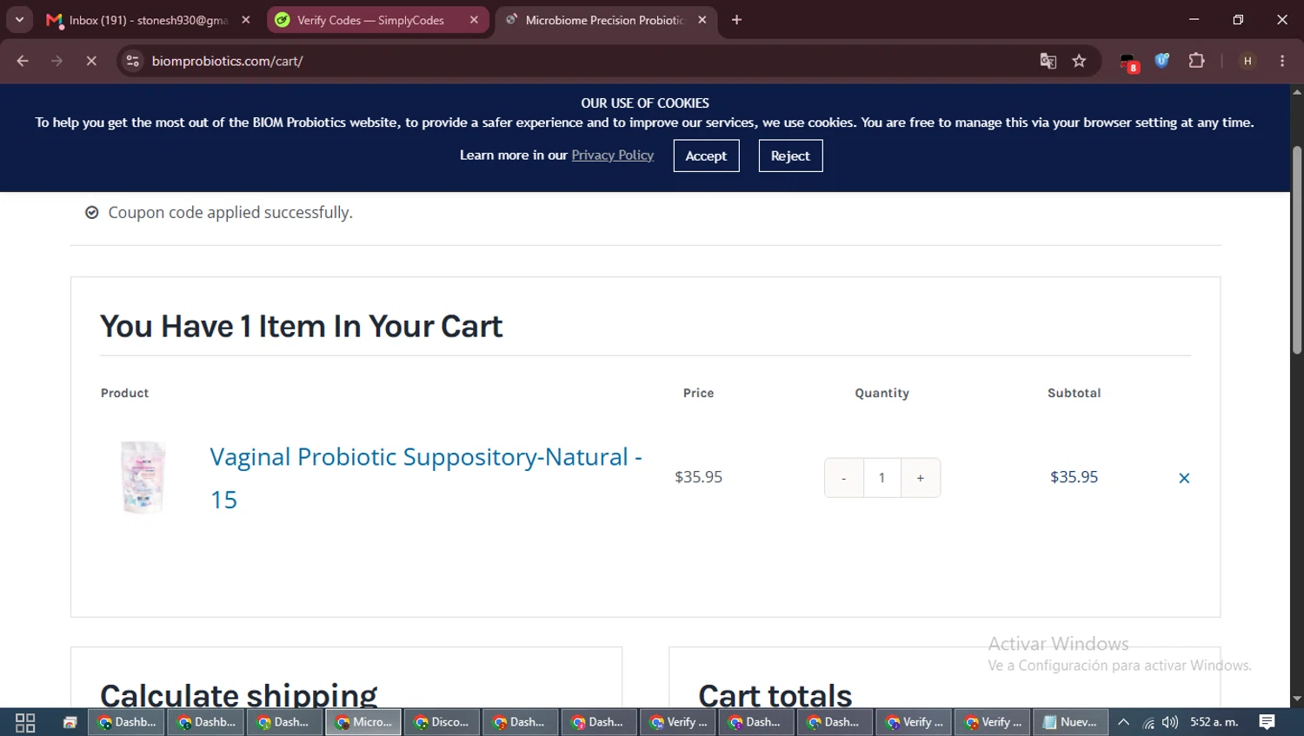This screenshot has height=736, width=1304.
Task: Close the Gmail Inbox tab
Action: point(246,20)
